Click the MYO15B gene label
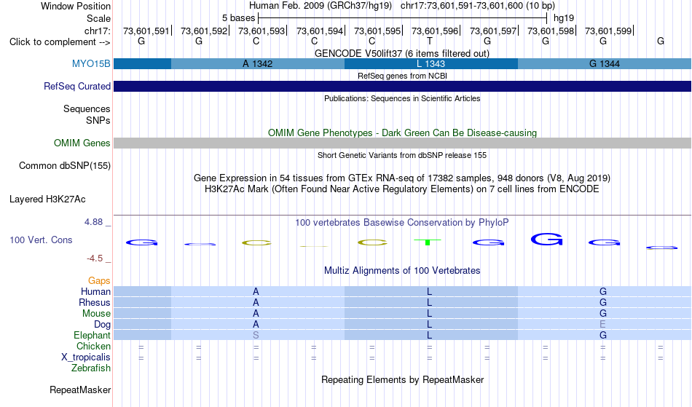Viewport: 692px width, 407px height. [91, 63]
